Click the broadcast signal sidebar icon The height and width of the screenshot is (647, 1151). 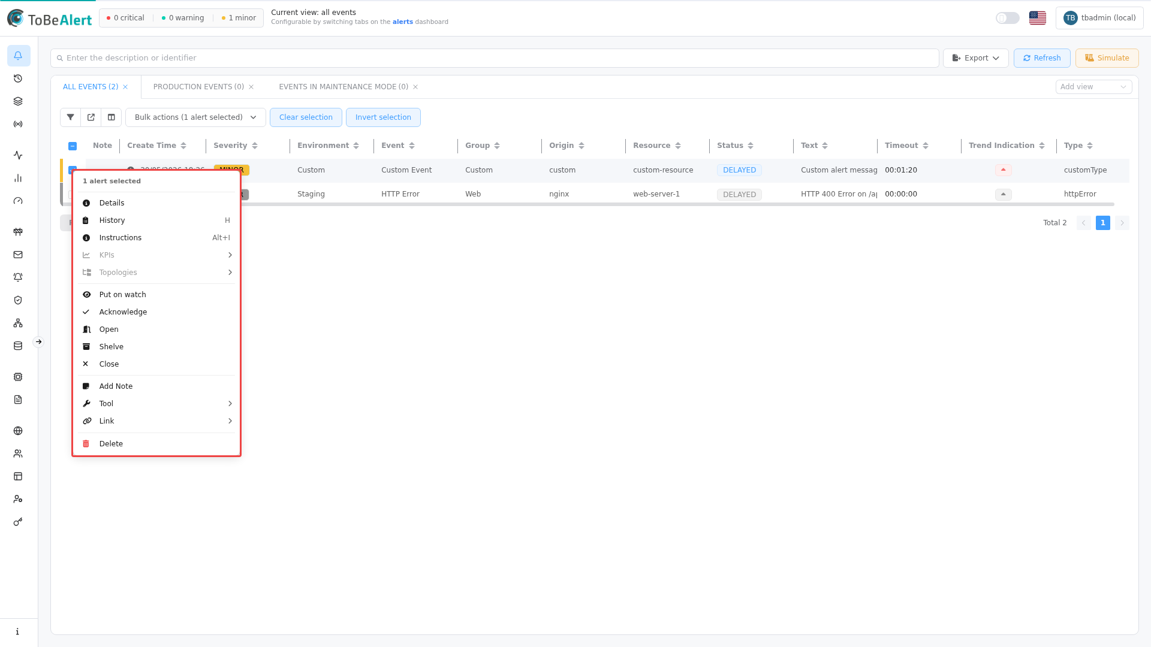pos(18,124)
